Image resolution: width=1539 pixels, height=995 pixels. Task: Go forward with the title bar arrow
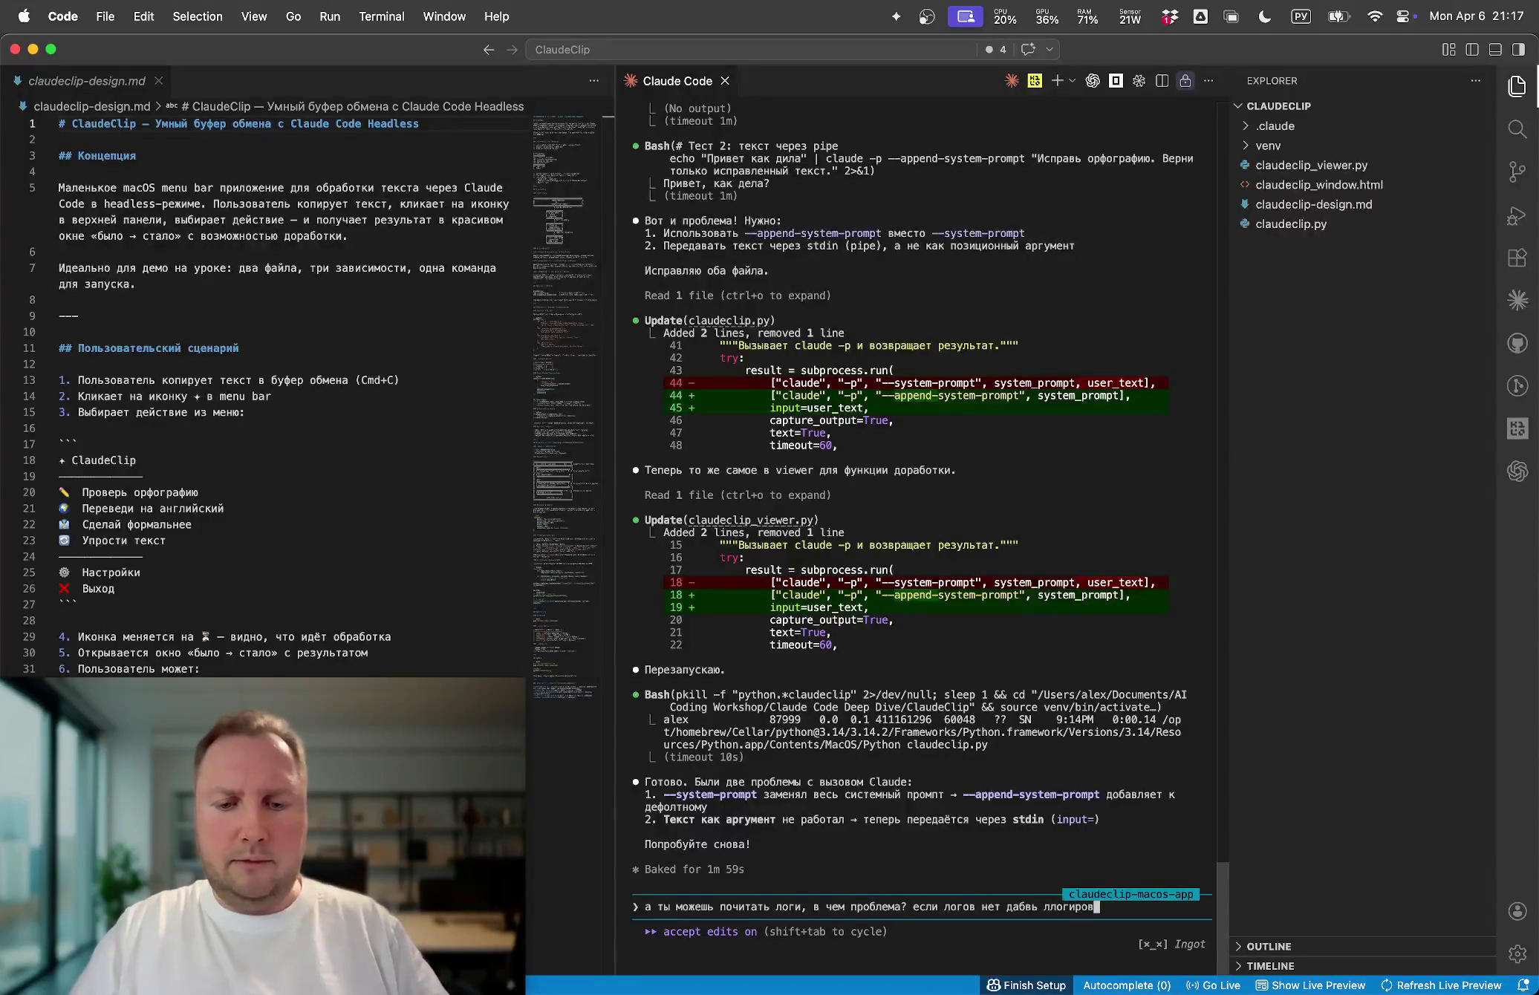512,49
